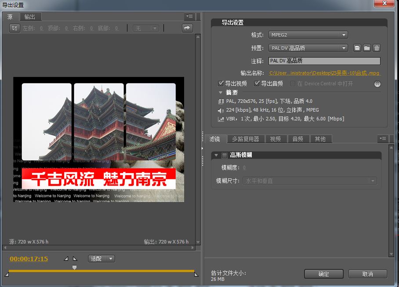Click the 确定 button
Screen dimensions: 399x287
pos(323,274)
